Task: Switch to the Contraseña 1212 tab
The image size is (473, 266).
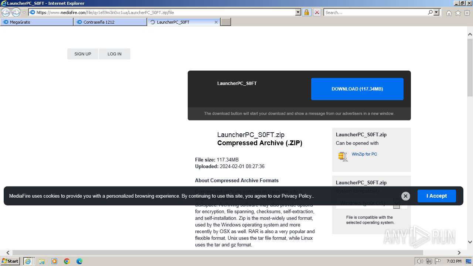Action: (110, 22)
